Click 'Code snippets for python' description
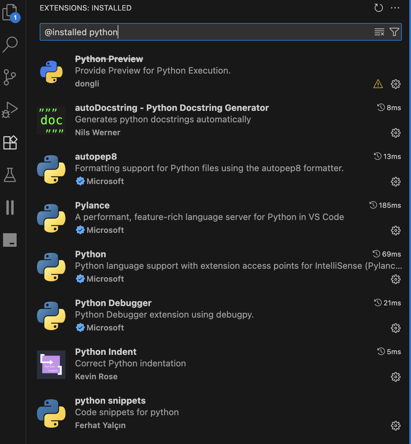The height and width of the screenshot is (444, 411). click(x=127, y=412)
